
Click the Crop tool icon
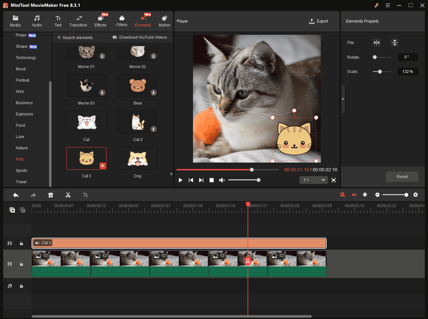(86, 195)
